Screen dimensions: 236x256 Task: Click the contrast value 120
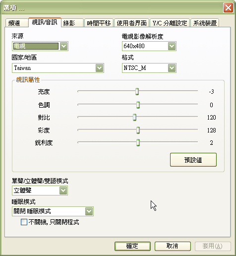[212, 118]
